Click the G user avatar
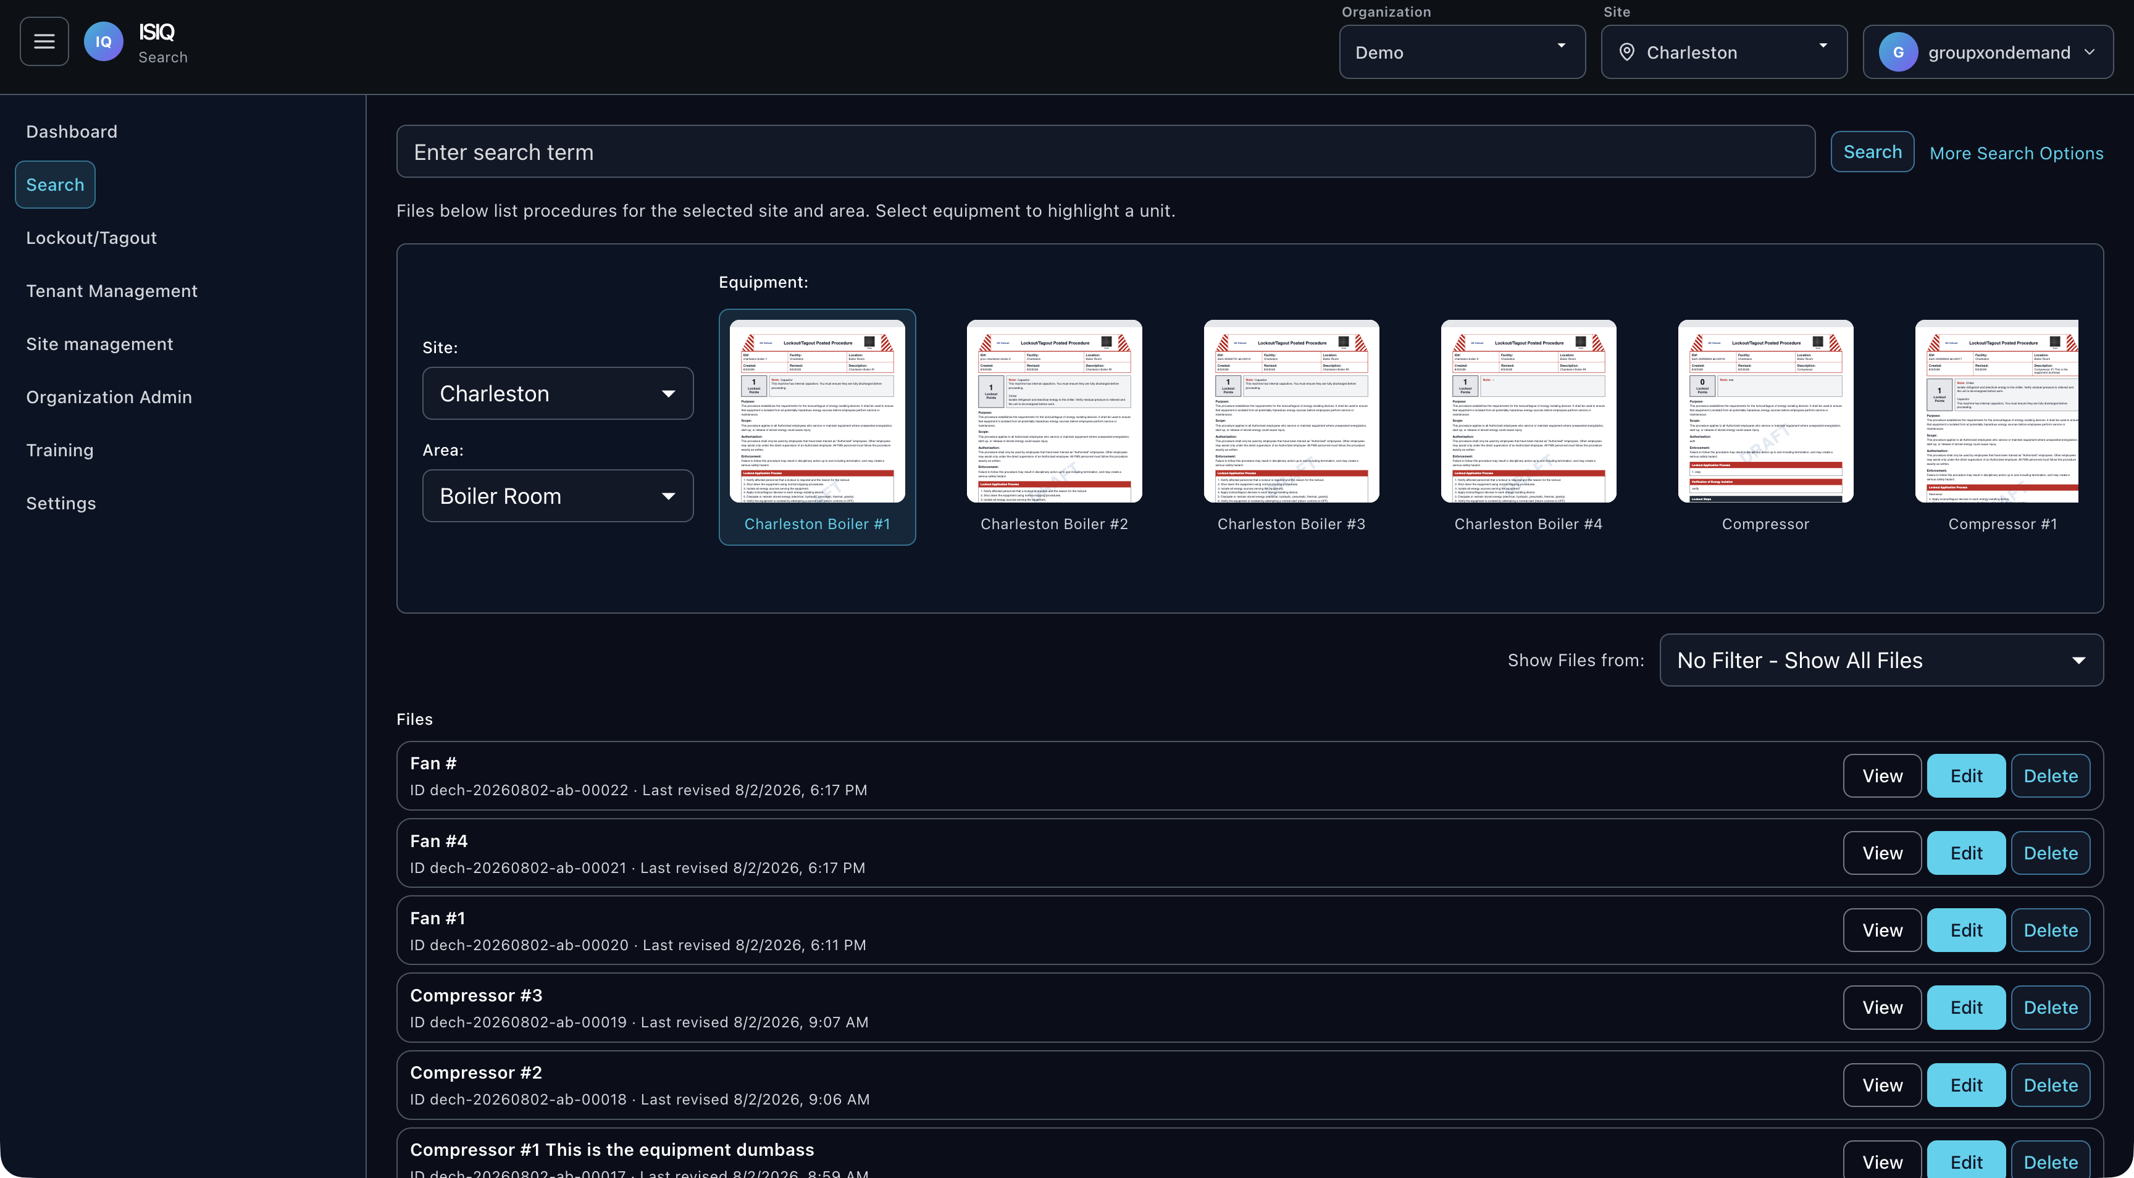This screenshot has height=1178, width=2134. coord(1898,52)
